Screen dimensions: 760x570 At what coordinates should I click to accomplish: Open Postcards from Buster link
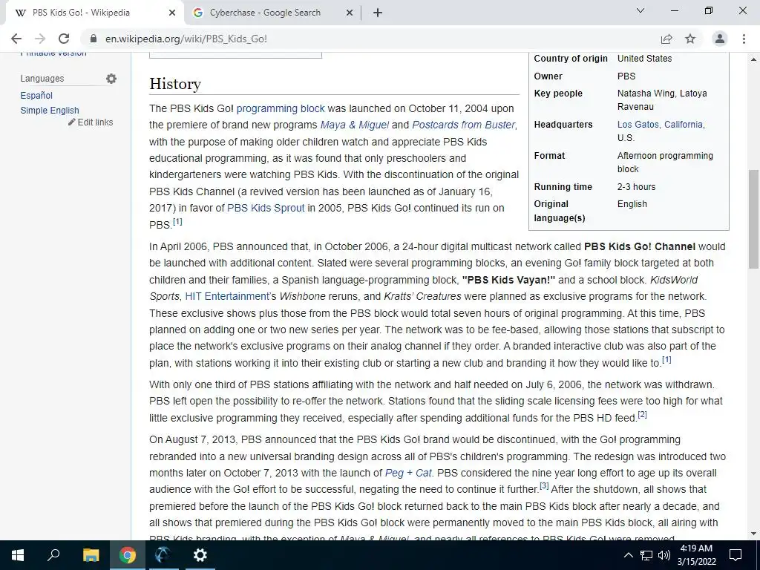tap(463, 125)
